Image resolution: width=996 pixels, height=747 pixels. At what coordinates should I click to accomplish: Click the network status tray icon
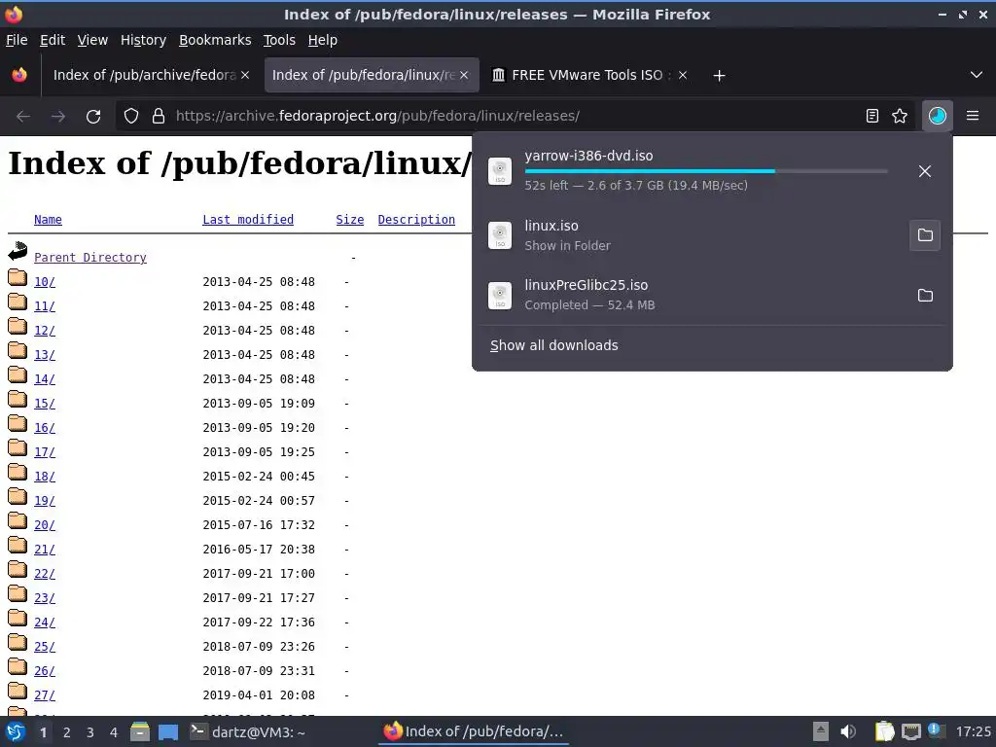pos(910,731)
